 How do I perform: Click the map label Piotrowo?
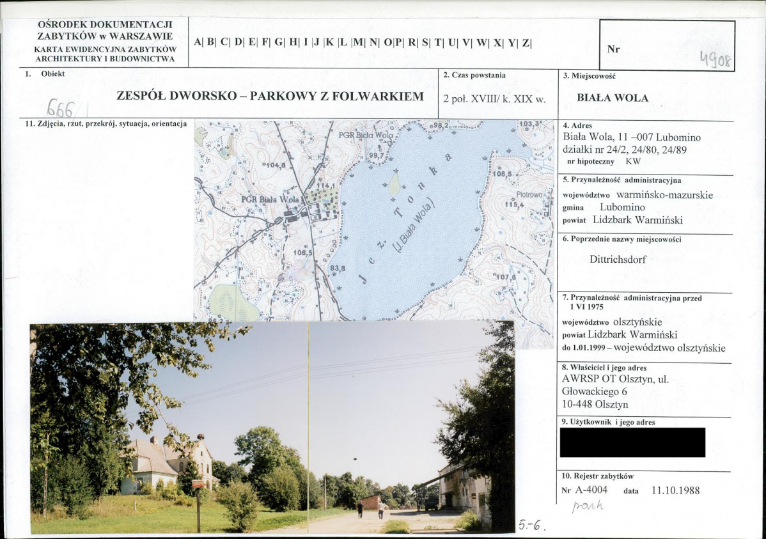(x=529, y=194)
